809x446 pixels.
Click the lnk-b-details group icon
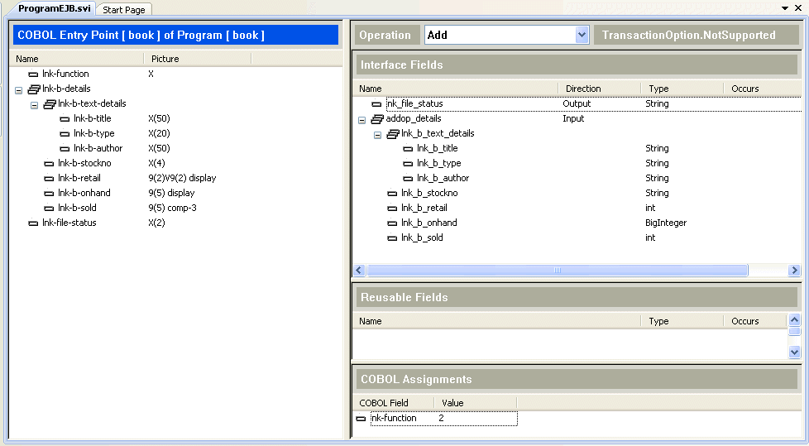34,89
